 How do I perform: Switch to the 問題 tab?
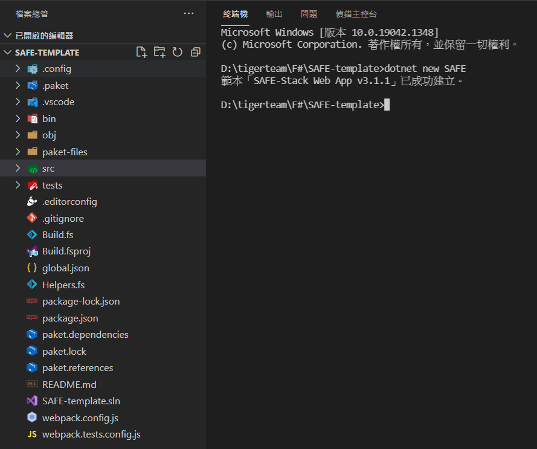[x=309, y=14]
